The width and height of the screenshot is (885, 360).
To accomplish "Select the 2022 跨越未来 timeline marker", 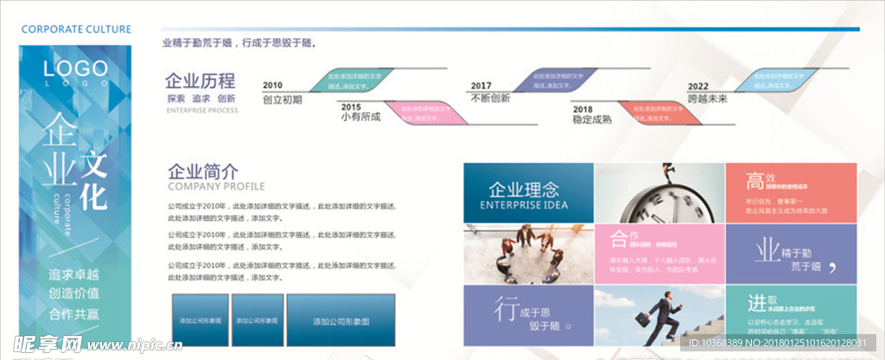I will point(707,93).
